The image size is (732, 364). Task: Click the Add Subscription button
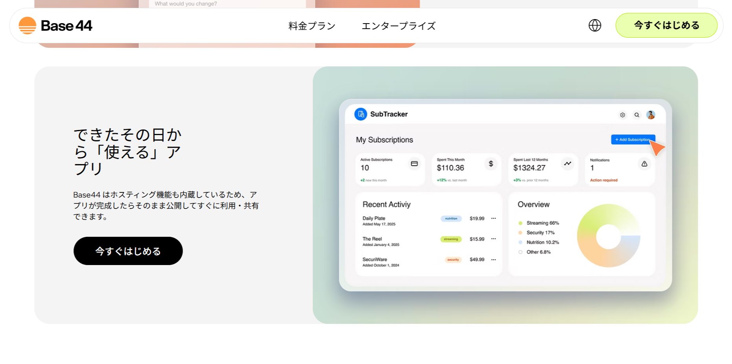click(x=633, y=139)
